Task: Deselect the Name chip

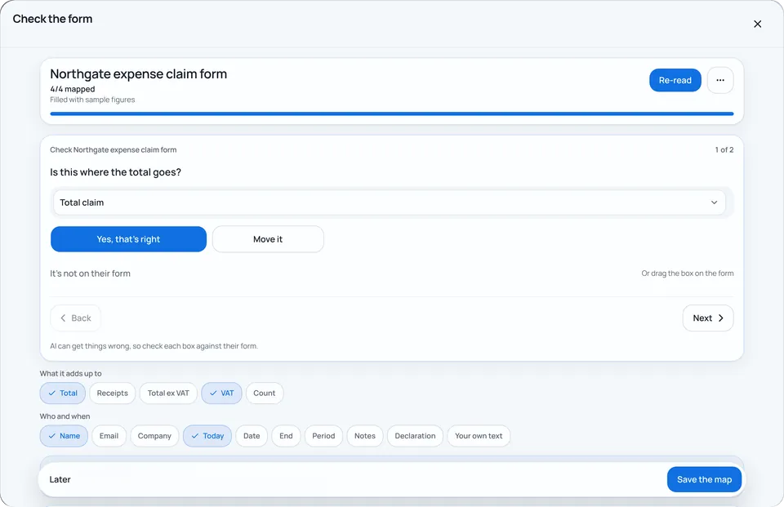Action: (x=64, y=436)
